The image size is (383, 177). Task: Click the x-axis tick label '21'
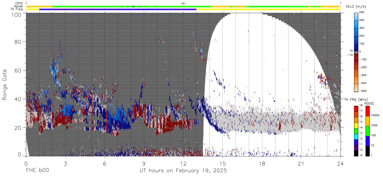click(301, 164)
